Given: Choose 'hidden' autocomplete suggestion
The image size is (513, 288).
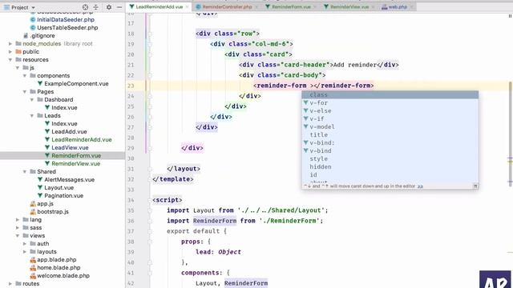Looking at the screenshot, I should click(x=390, y=167).
